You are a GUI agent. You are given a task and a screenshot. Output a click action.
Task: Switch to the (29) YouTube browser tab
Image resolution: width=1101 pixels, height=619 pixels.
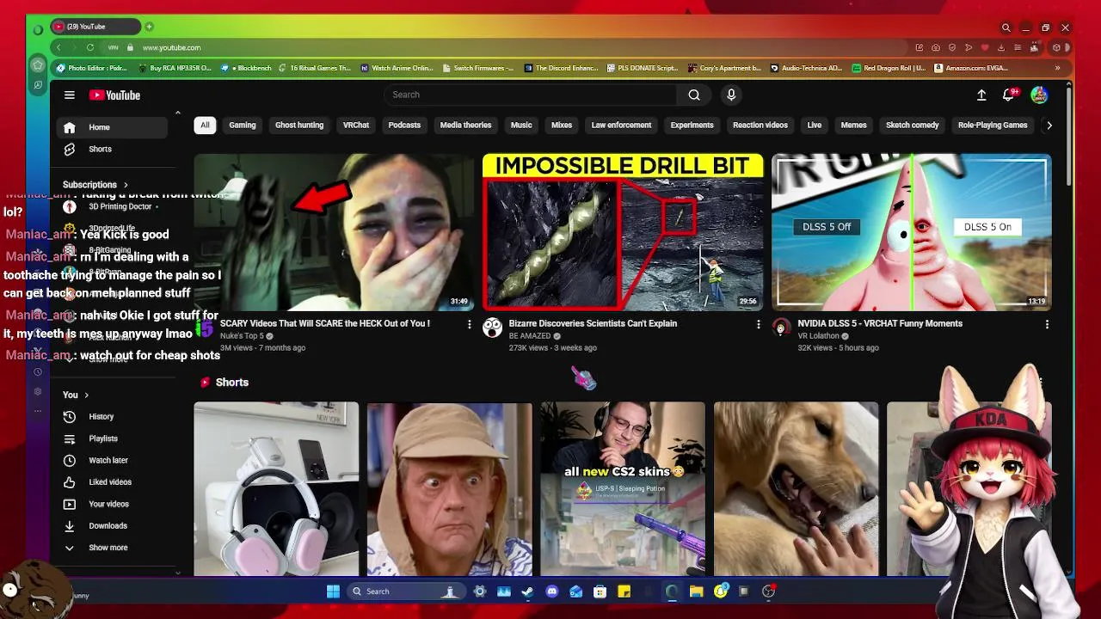95,27
